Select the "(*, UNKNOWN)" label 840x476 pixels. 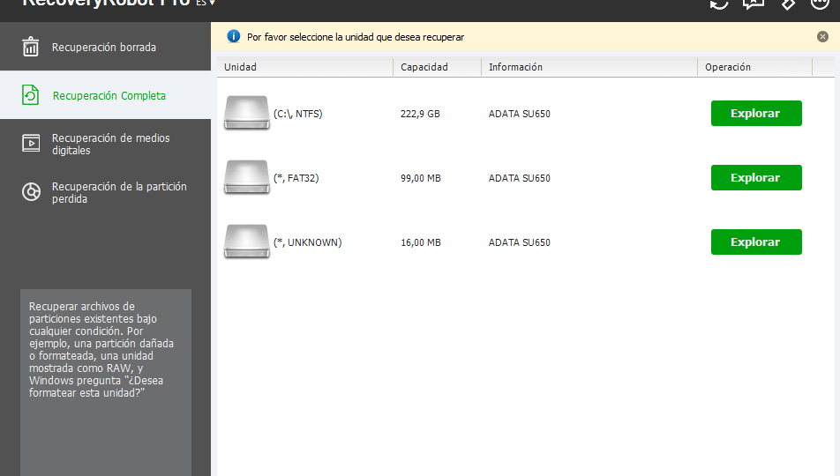(x=307, y=242)
